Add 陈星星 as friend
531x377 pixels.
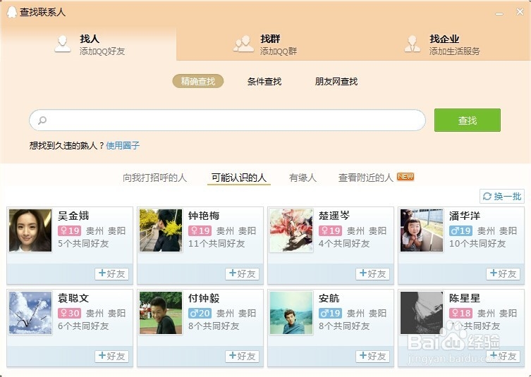(x=503, y=357)
